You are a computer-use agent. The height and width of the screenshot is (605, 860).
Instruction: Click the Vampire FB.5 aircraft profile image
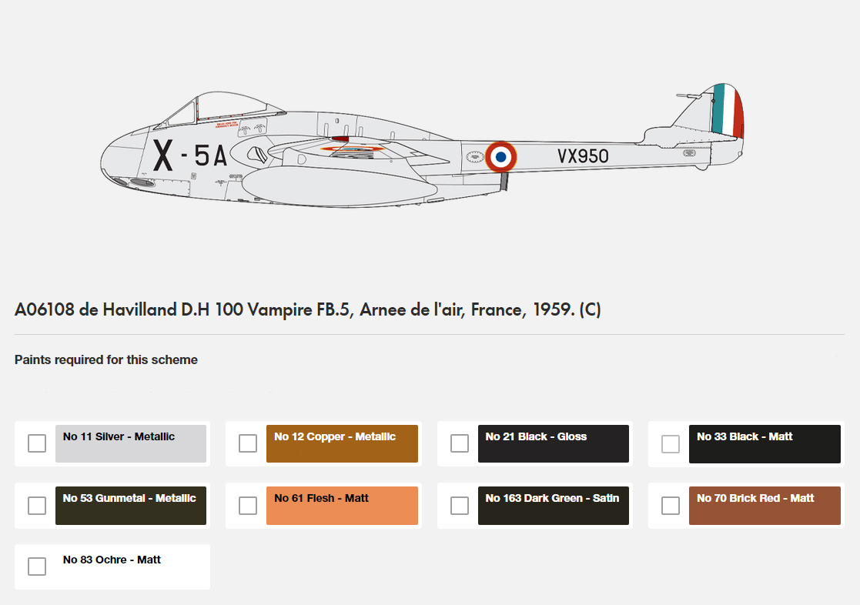[423, 145]
